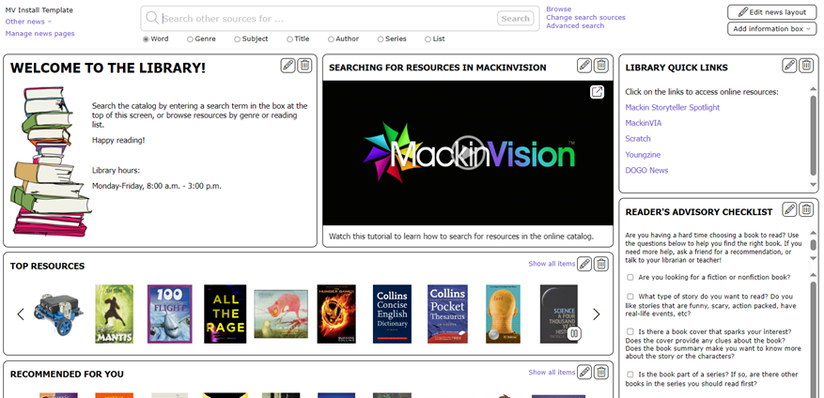Open the Feed book cover with bald head

[503, 314]
